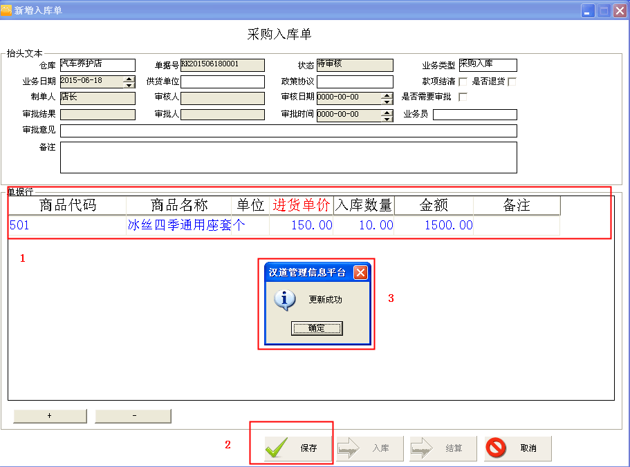Click the 保存 button label
630x467 pixels.
[x=308, y=448]
